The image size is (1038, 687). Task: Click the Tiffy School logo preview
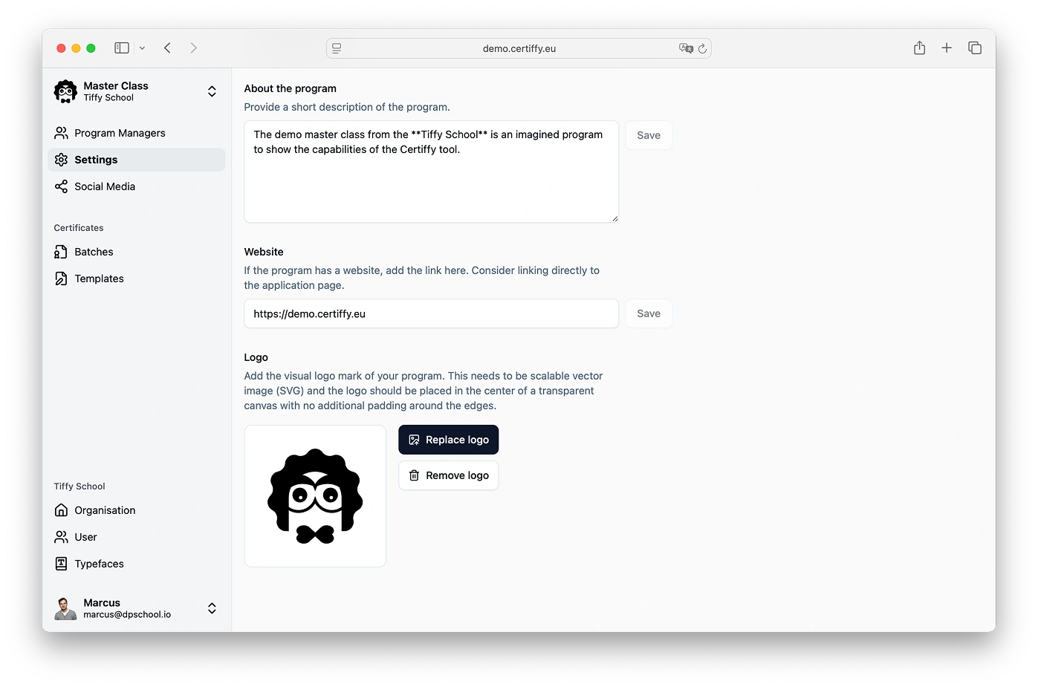click(314, 495)
